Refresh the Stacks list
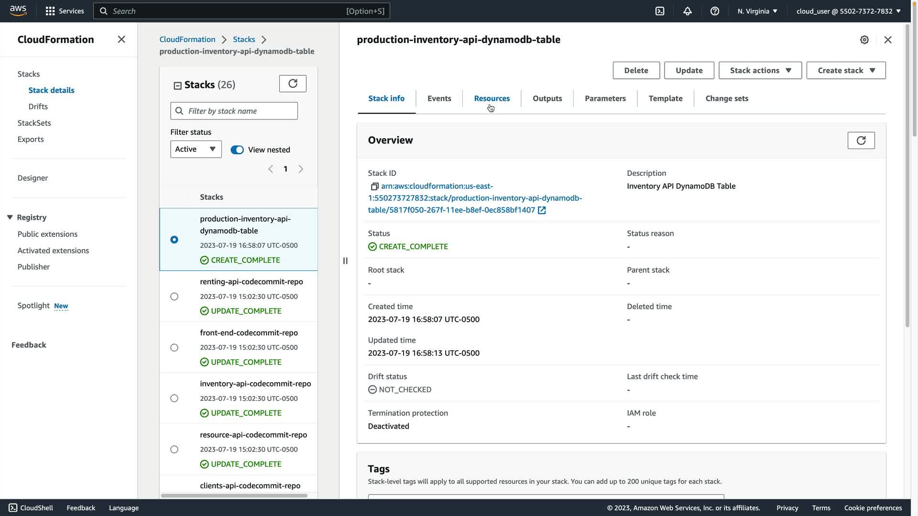The height and width of the screenshot is (516, 918). pyautogui.click(x=293, y=84)
